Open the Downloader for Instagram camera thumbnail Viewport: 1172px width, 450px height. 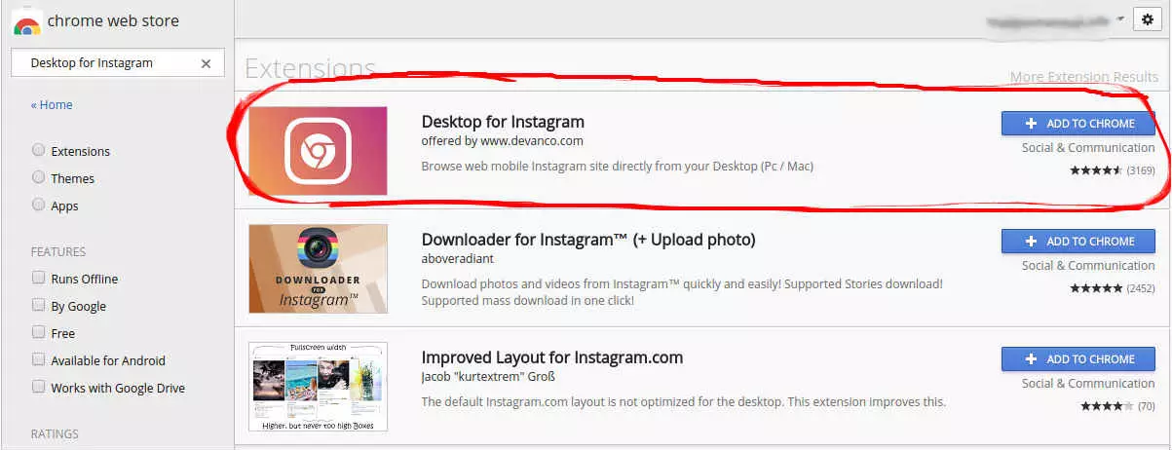point(318,269)
